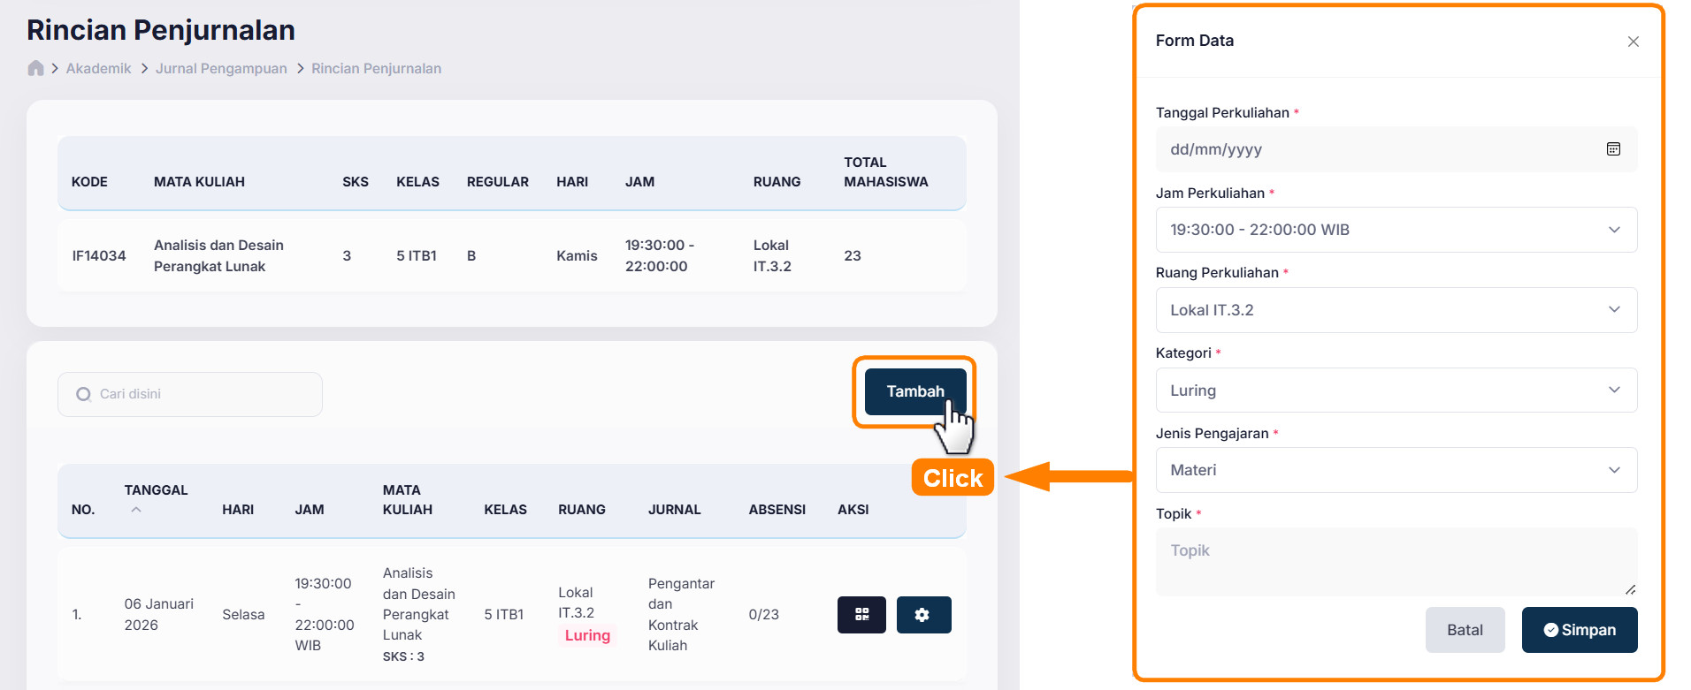Open the calendar date picker icon

(x=1613, y=149)
